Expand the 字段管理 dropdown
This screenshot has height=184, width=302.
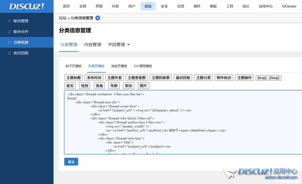(x=119, y=45)
